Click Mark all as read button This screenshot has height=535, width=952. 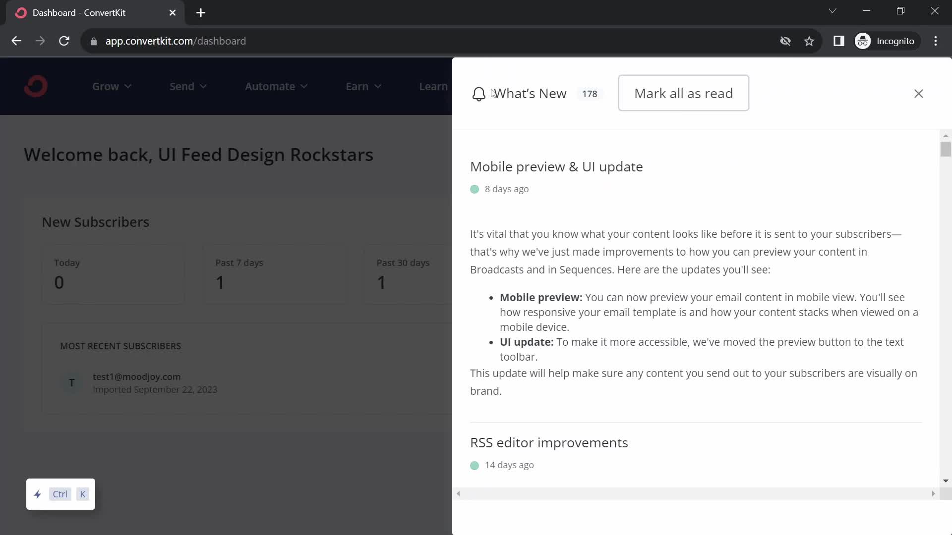[x=683, y=93]
